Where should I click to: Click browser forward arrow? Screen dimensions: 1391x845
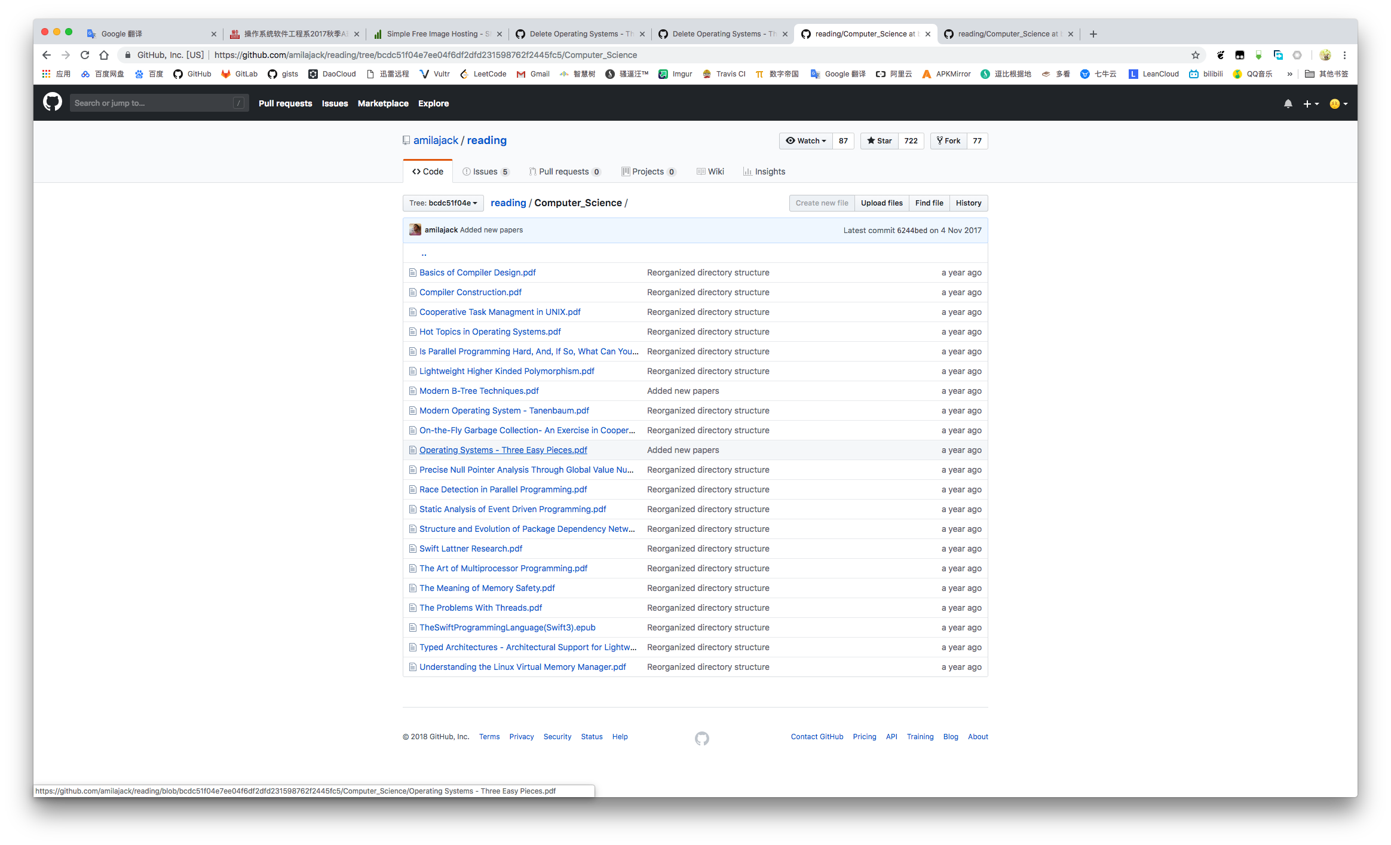(x=66, y=55)
